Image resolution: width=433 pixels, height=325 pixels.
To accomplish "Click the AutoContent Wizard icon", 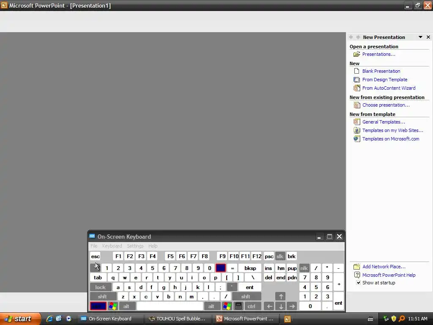I will (357, 88).
